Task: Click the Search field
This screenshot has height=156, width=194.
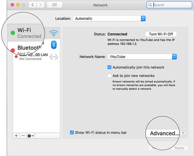Action: [169, 5]
